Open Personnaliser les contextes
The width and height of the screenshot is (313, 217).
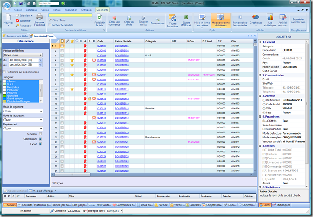(240, 20)
